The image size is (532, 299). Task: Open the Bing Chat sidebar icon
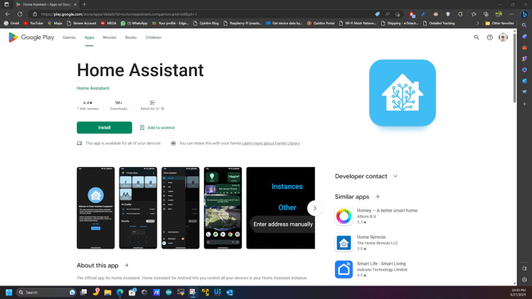525,14
